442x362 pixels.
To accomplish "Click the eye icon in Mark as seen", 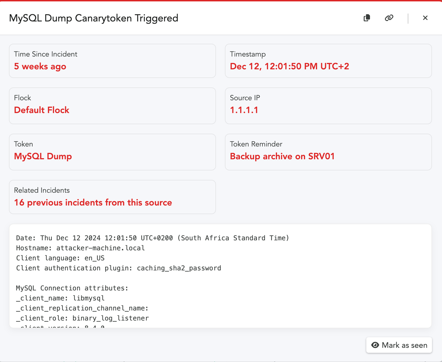I will click(x=375, y=345).
